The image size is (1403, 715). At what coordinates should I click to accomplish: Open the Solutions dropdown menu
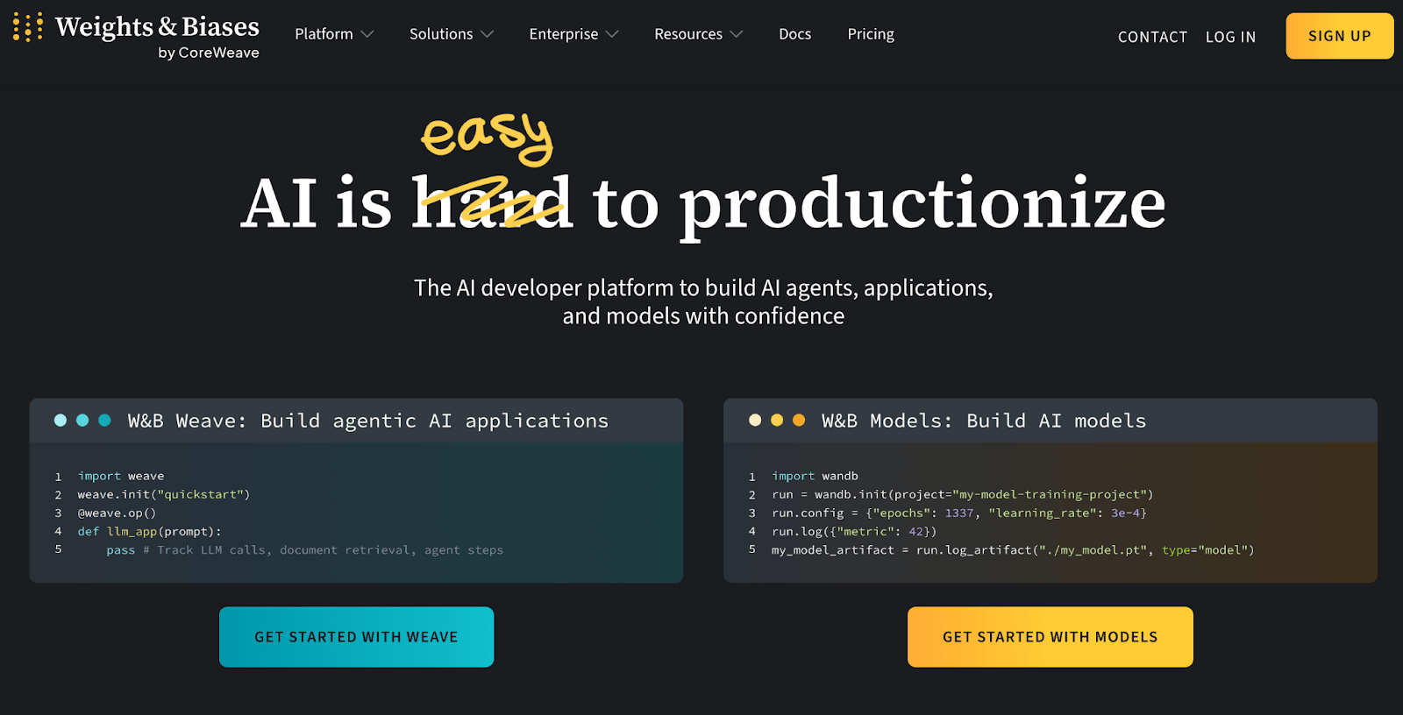tap(451, 34)
